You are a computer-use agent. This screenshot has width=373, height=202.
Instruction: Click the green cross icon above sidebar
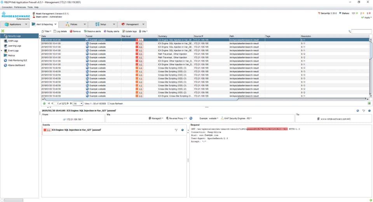click(3, 31)
